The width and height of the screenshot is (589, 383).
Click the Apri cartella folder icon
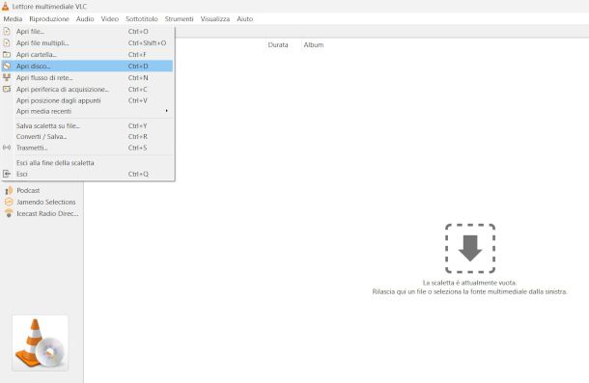[x=7, y=54]
